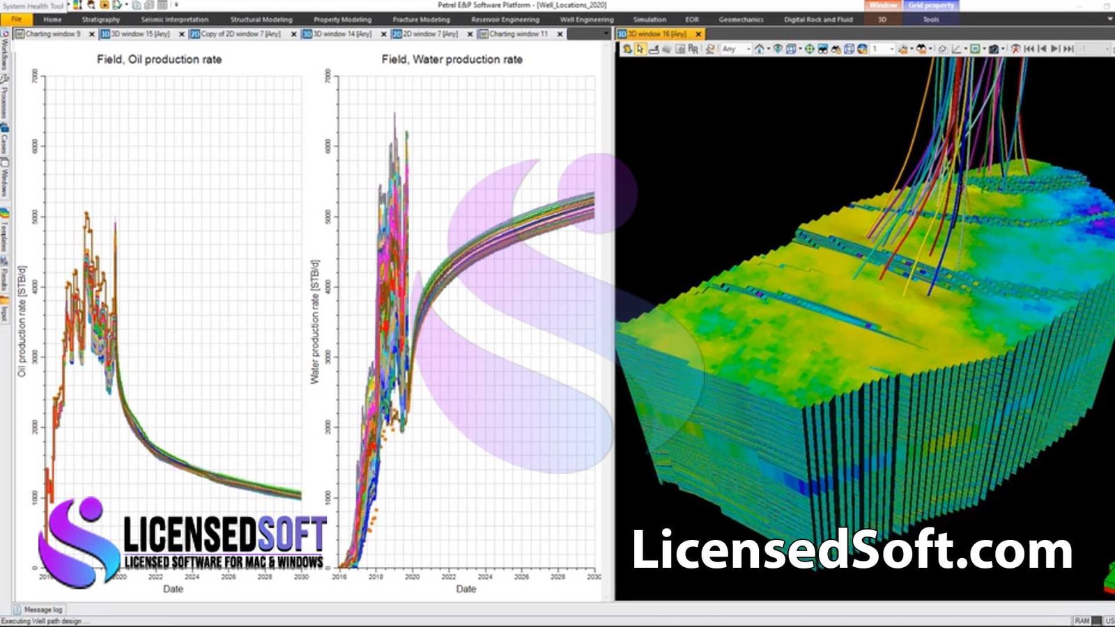The height and width of the screenshot is (627, 1115).
Task: Step forward one timestep in 3D toolbar
Action: (1056, 49)
